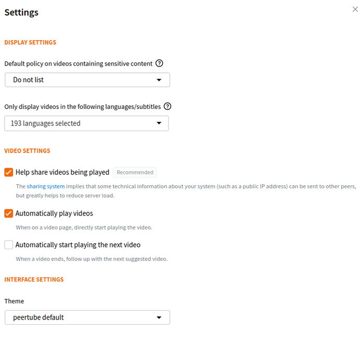Disable Help share videos being played
This screenshot has height=345, width=364.
click(9, 172)
